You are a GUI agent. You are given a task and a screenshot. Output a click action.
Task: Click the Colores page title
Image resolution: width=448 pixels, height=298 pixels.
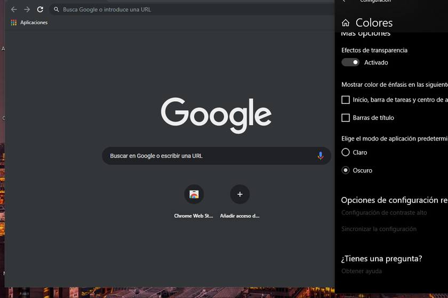(x=374, y=22)
